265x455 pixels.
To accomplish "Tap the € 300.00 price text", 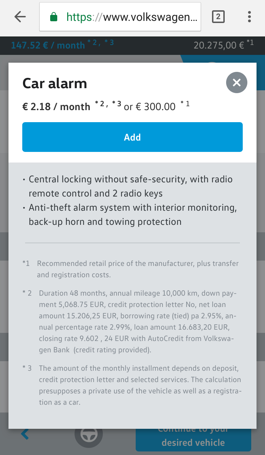I will click(156, 107).
